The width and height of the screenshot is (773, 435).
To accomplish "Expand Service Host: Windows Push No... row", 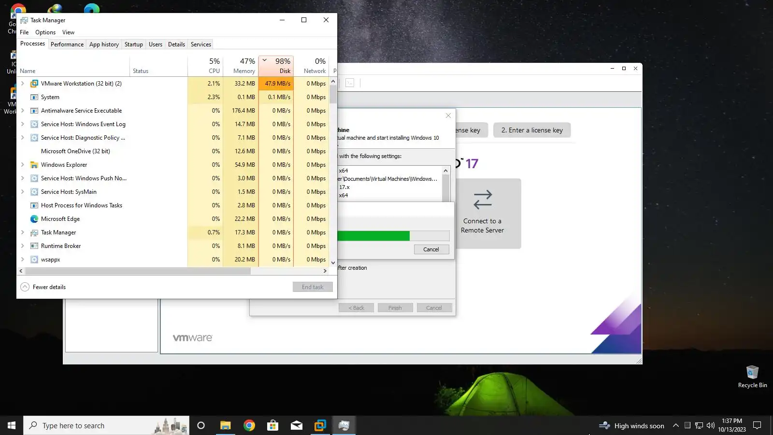I will click(22, 178).
